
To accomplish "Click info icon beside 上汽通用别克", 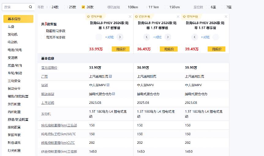I will (110, 76).
